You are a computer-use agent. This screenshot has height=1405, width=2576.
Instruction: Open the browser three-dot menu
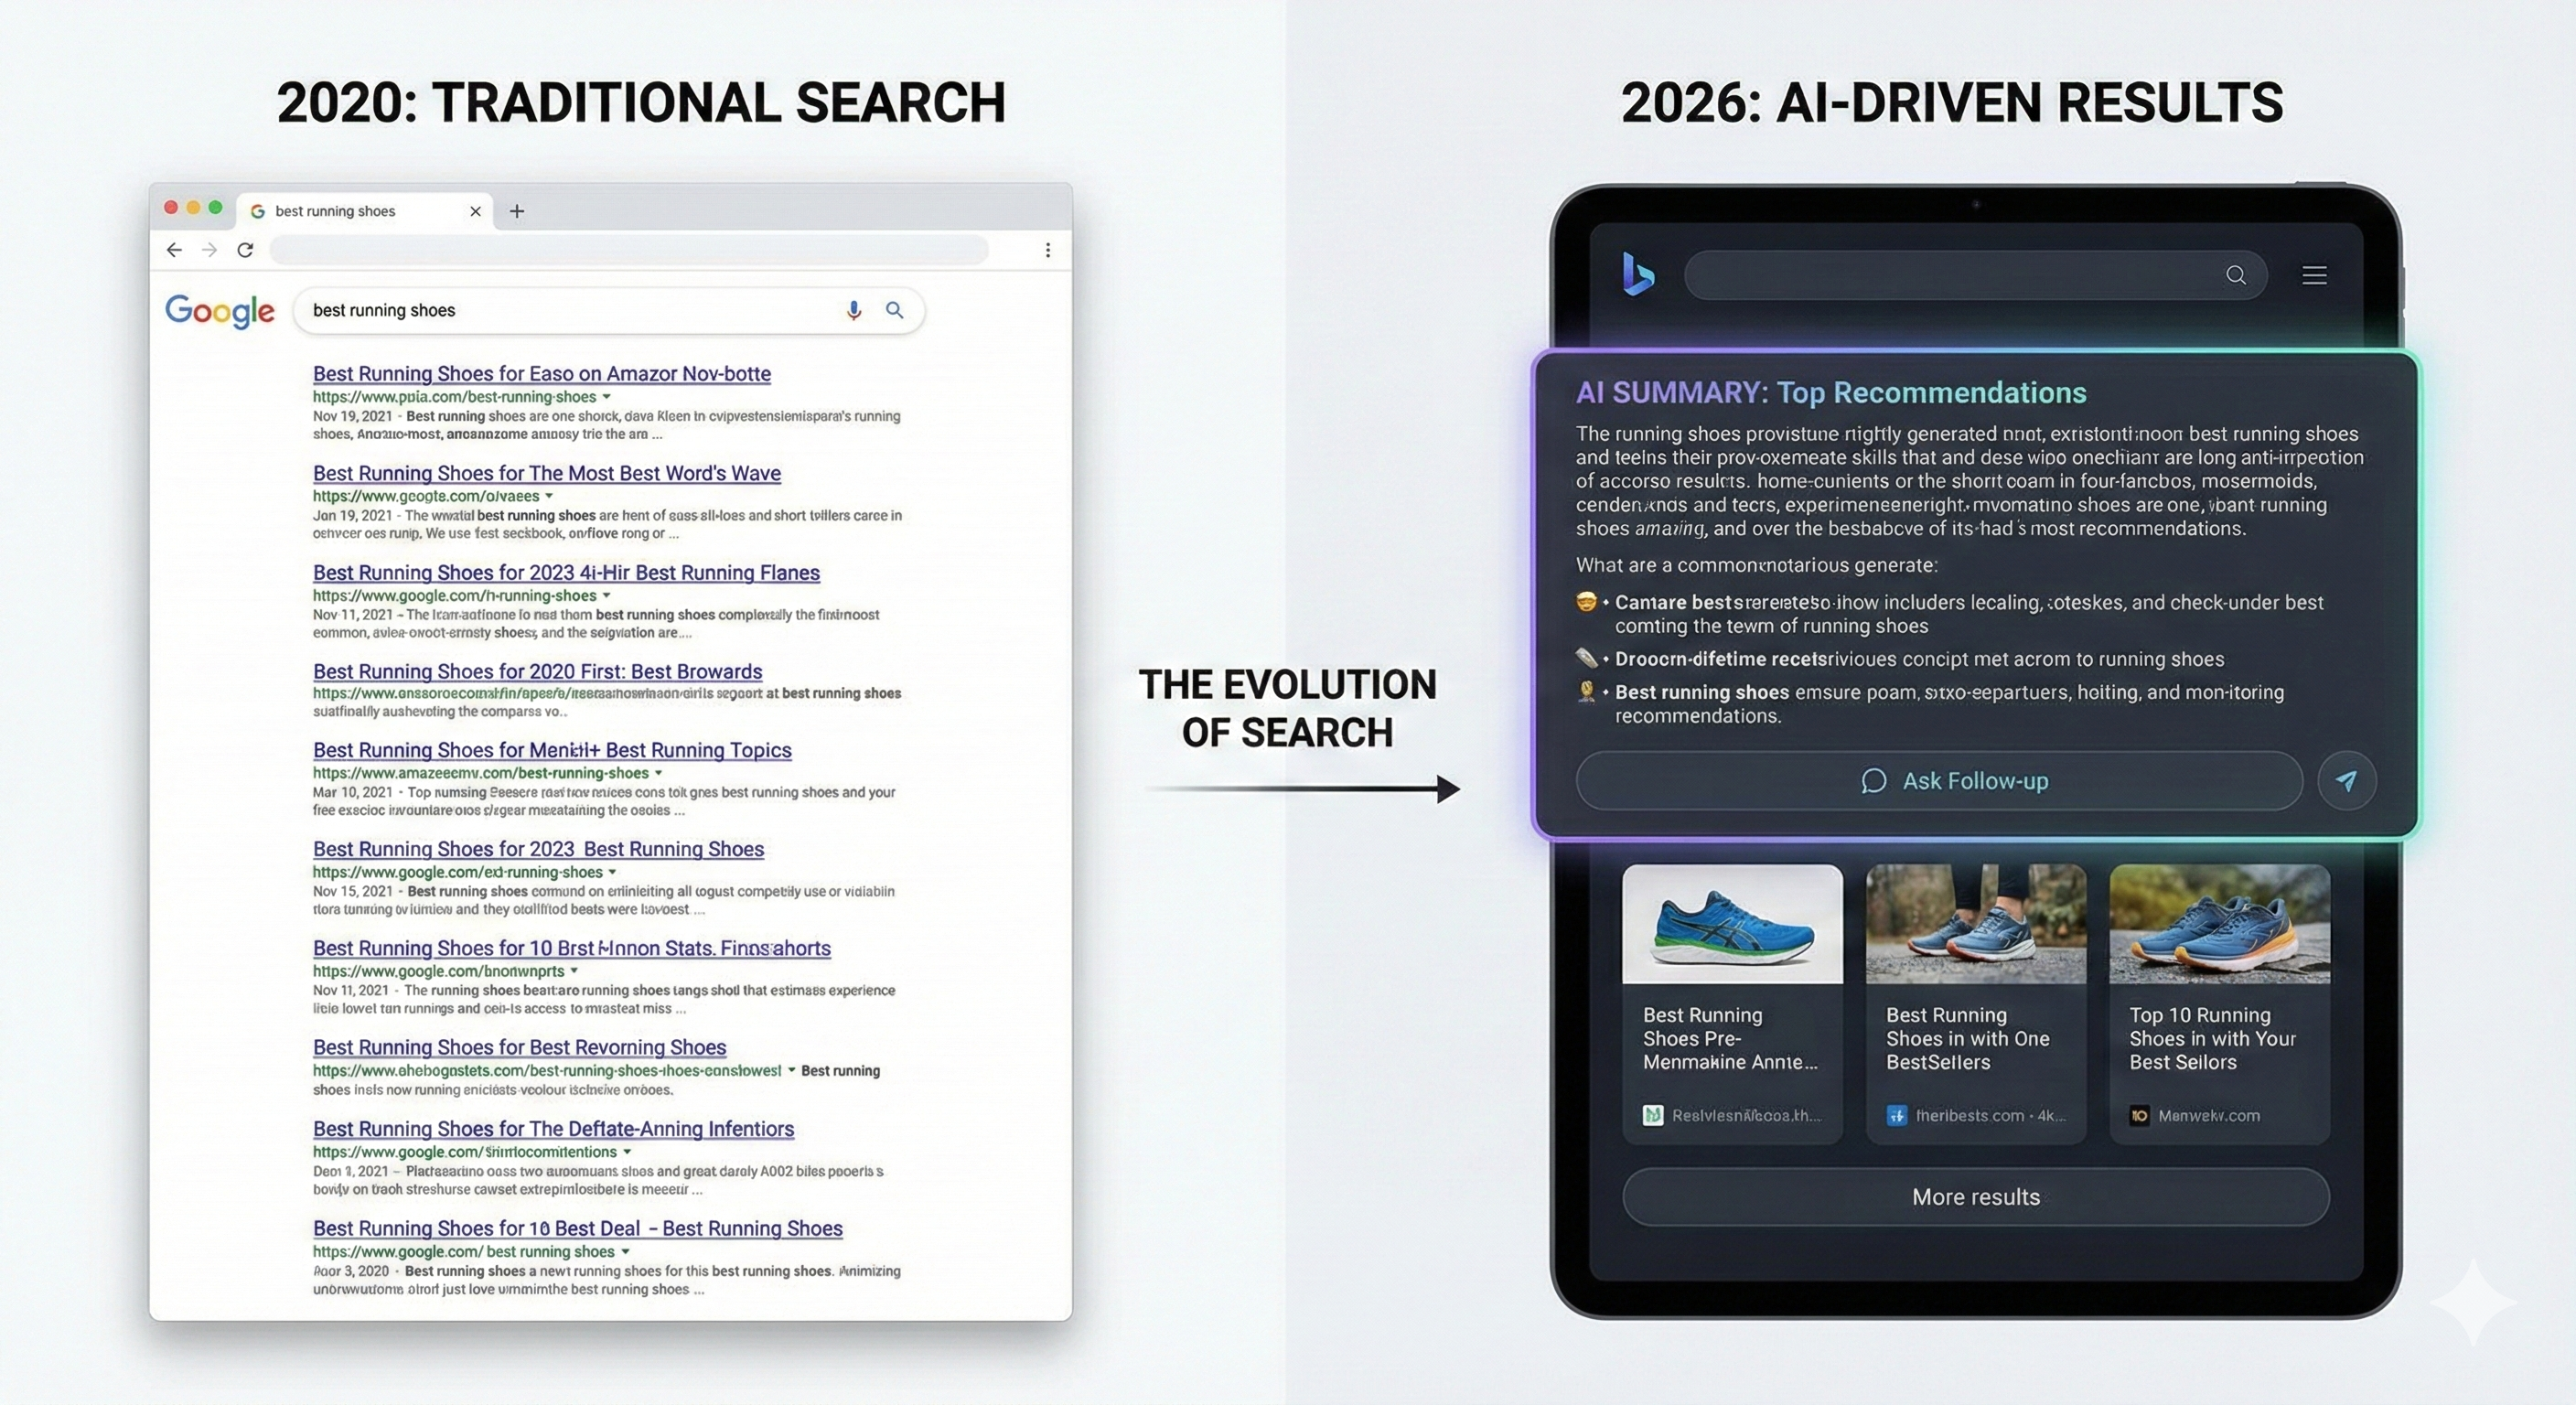pos(1048,250)
